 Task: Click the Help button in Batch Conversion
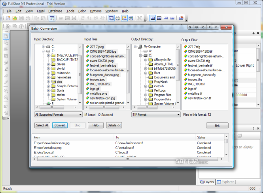pos(96,125)
